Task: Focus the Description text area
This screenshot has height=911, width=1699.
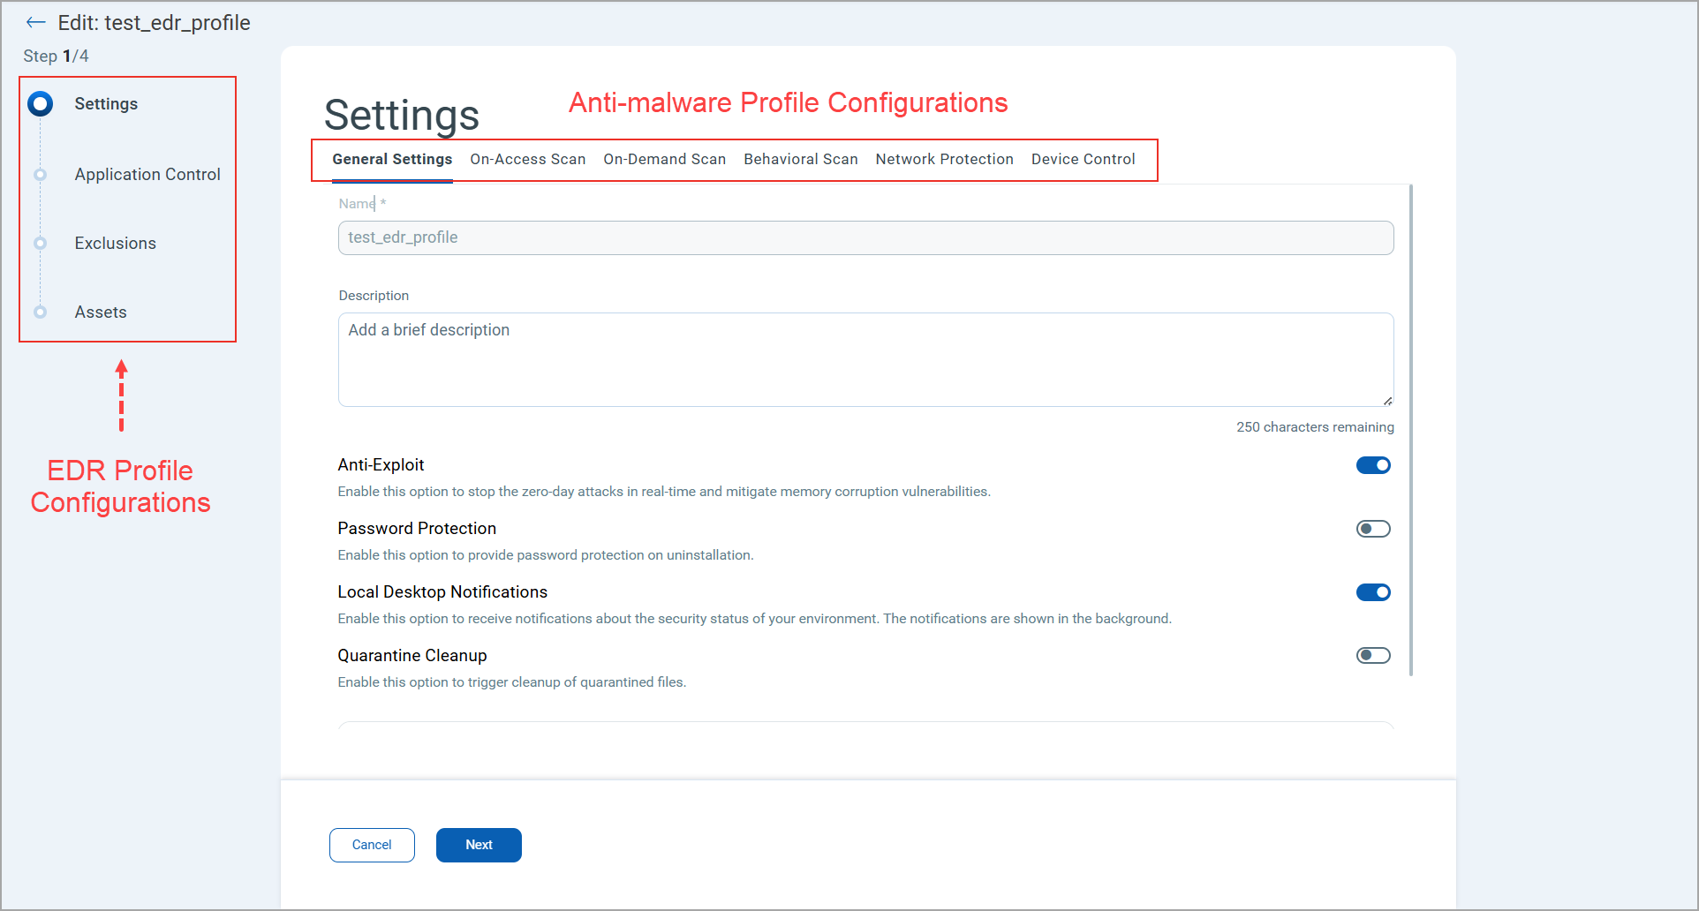Action: click(x=865, y=359)
